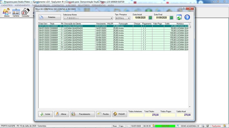Click the blue arrow exit icon

[187, 18]
